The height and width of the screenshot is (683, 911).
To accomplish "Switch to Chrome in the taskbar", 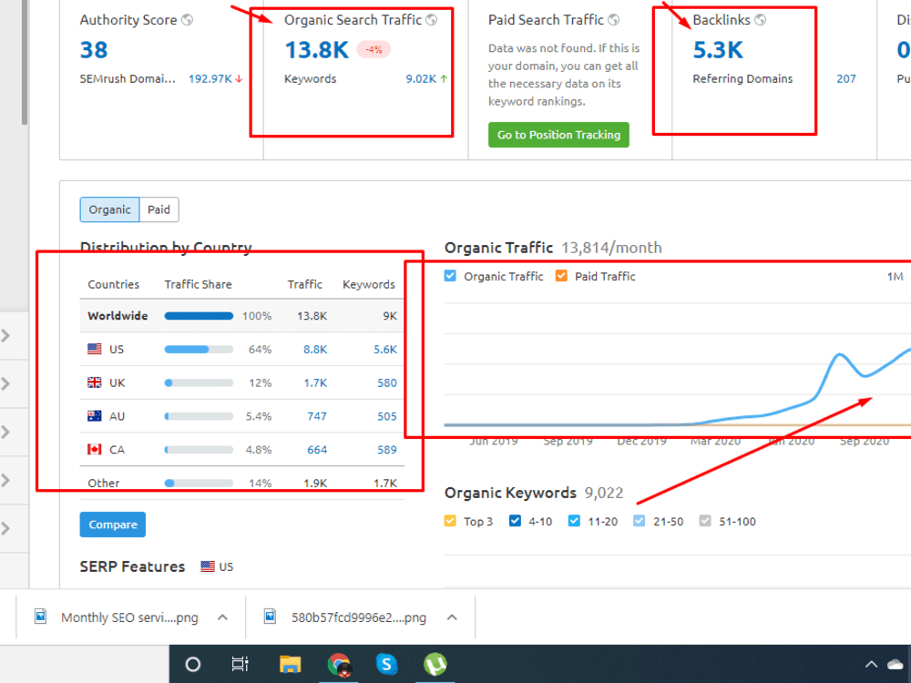I will 339,665.
